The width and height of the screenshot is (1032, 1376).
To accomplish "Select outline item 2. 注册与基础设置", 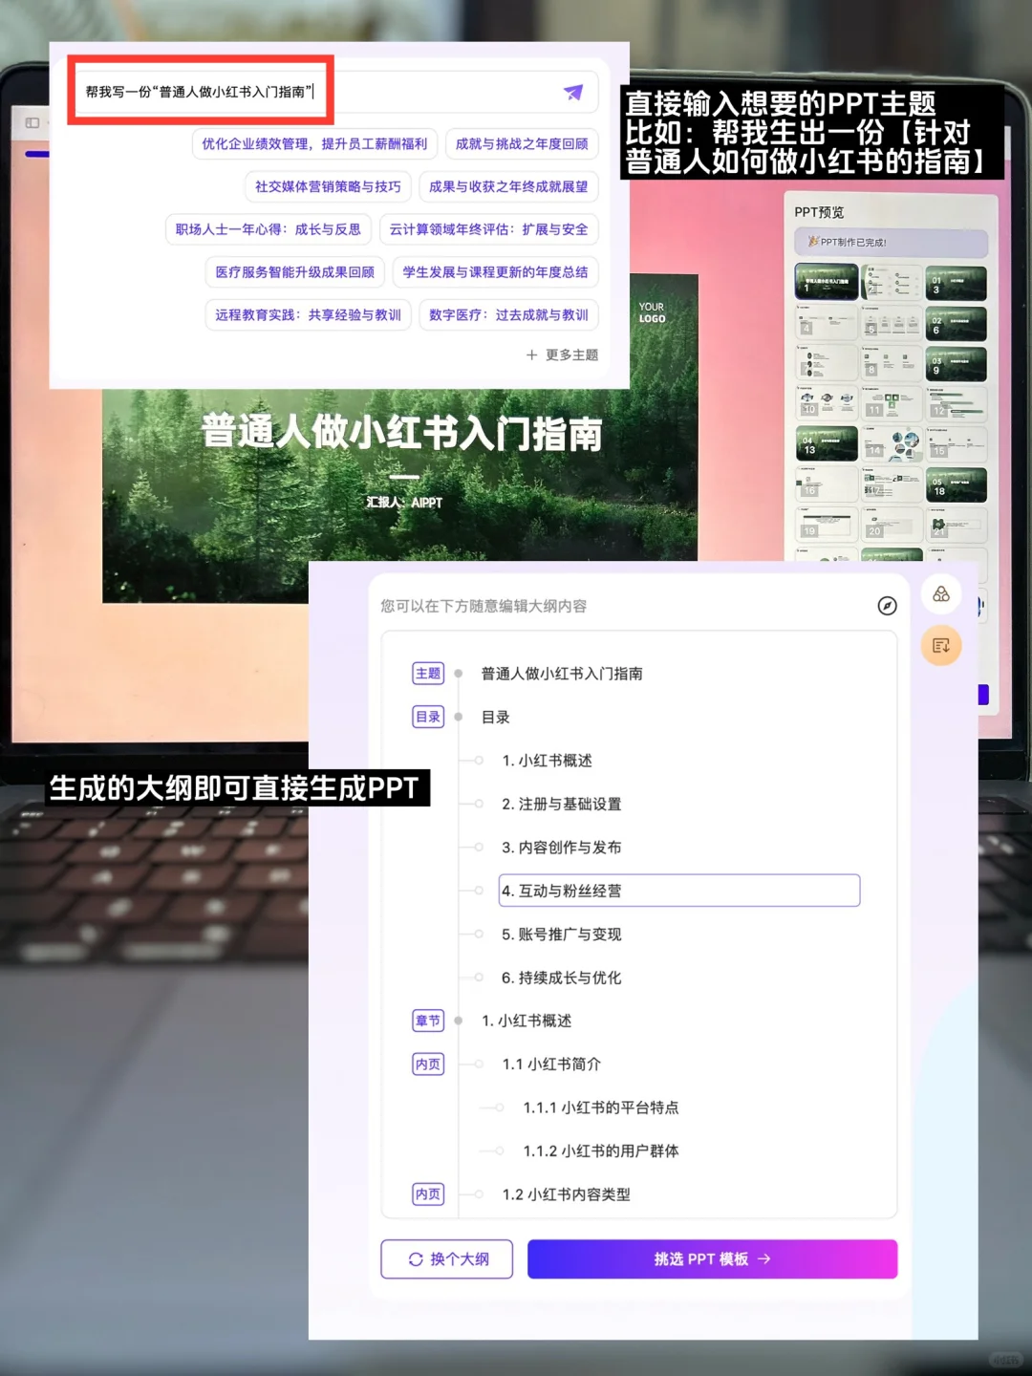I will point(561,804).
